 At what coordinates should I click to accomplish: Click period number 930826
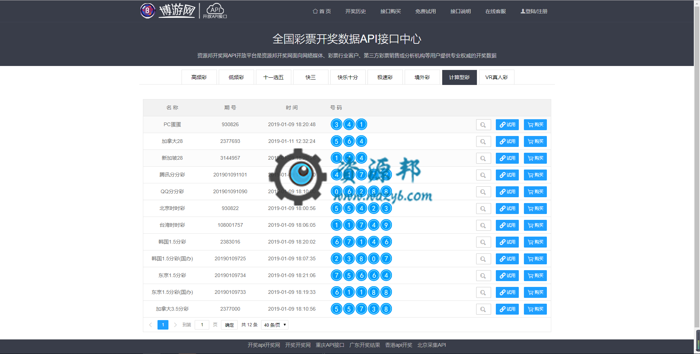coord(230,125)
